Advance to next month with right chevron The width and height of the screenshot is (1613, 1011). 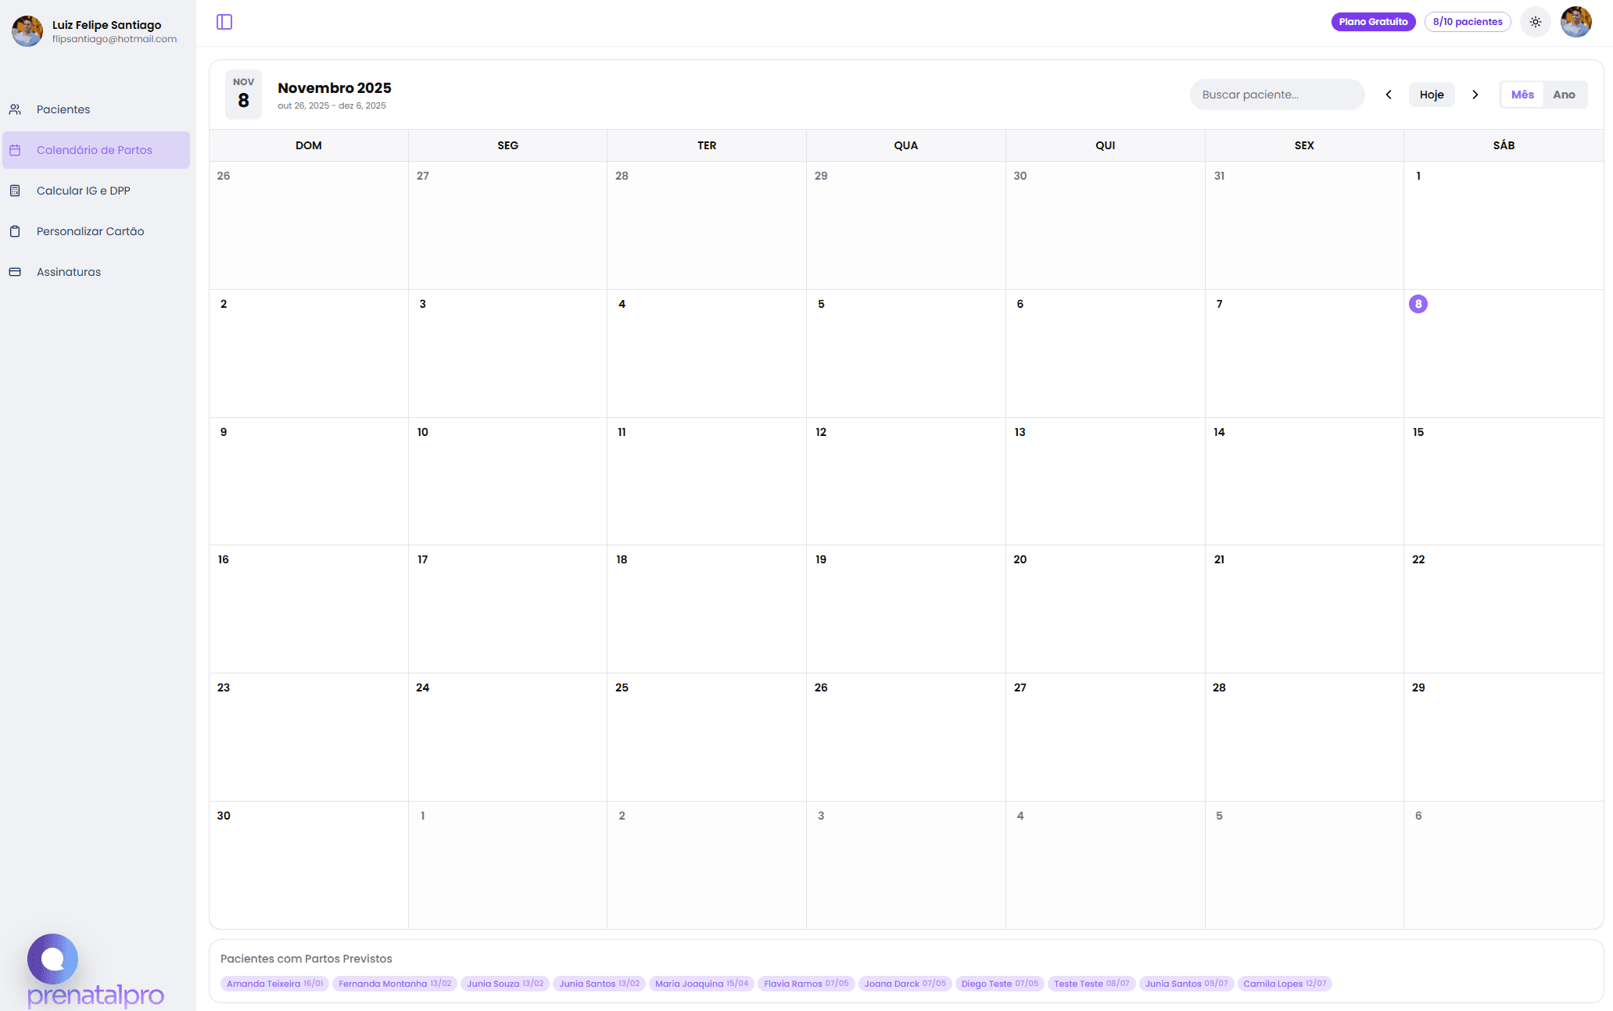coord(1475,94)
